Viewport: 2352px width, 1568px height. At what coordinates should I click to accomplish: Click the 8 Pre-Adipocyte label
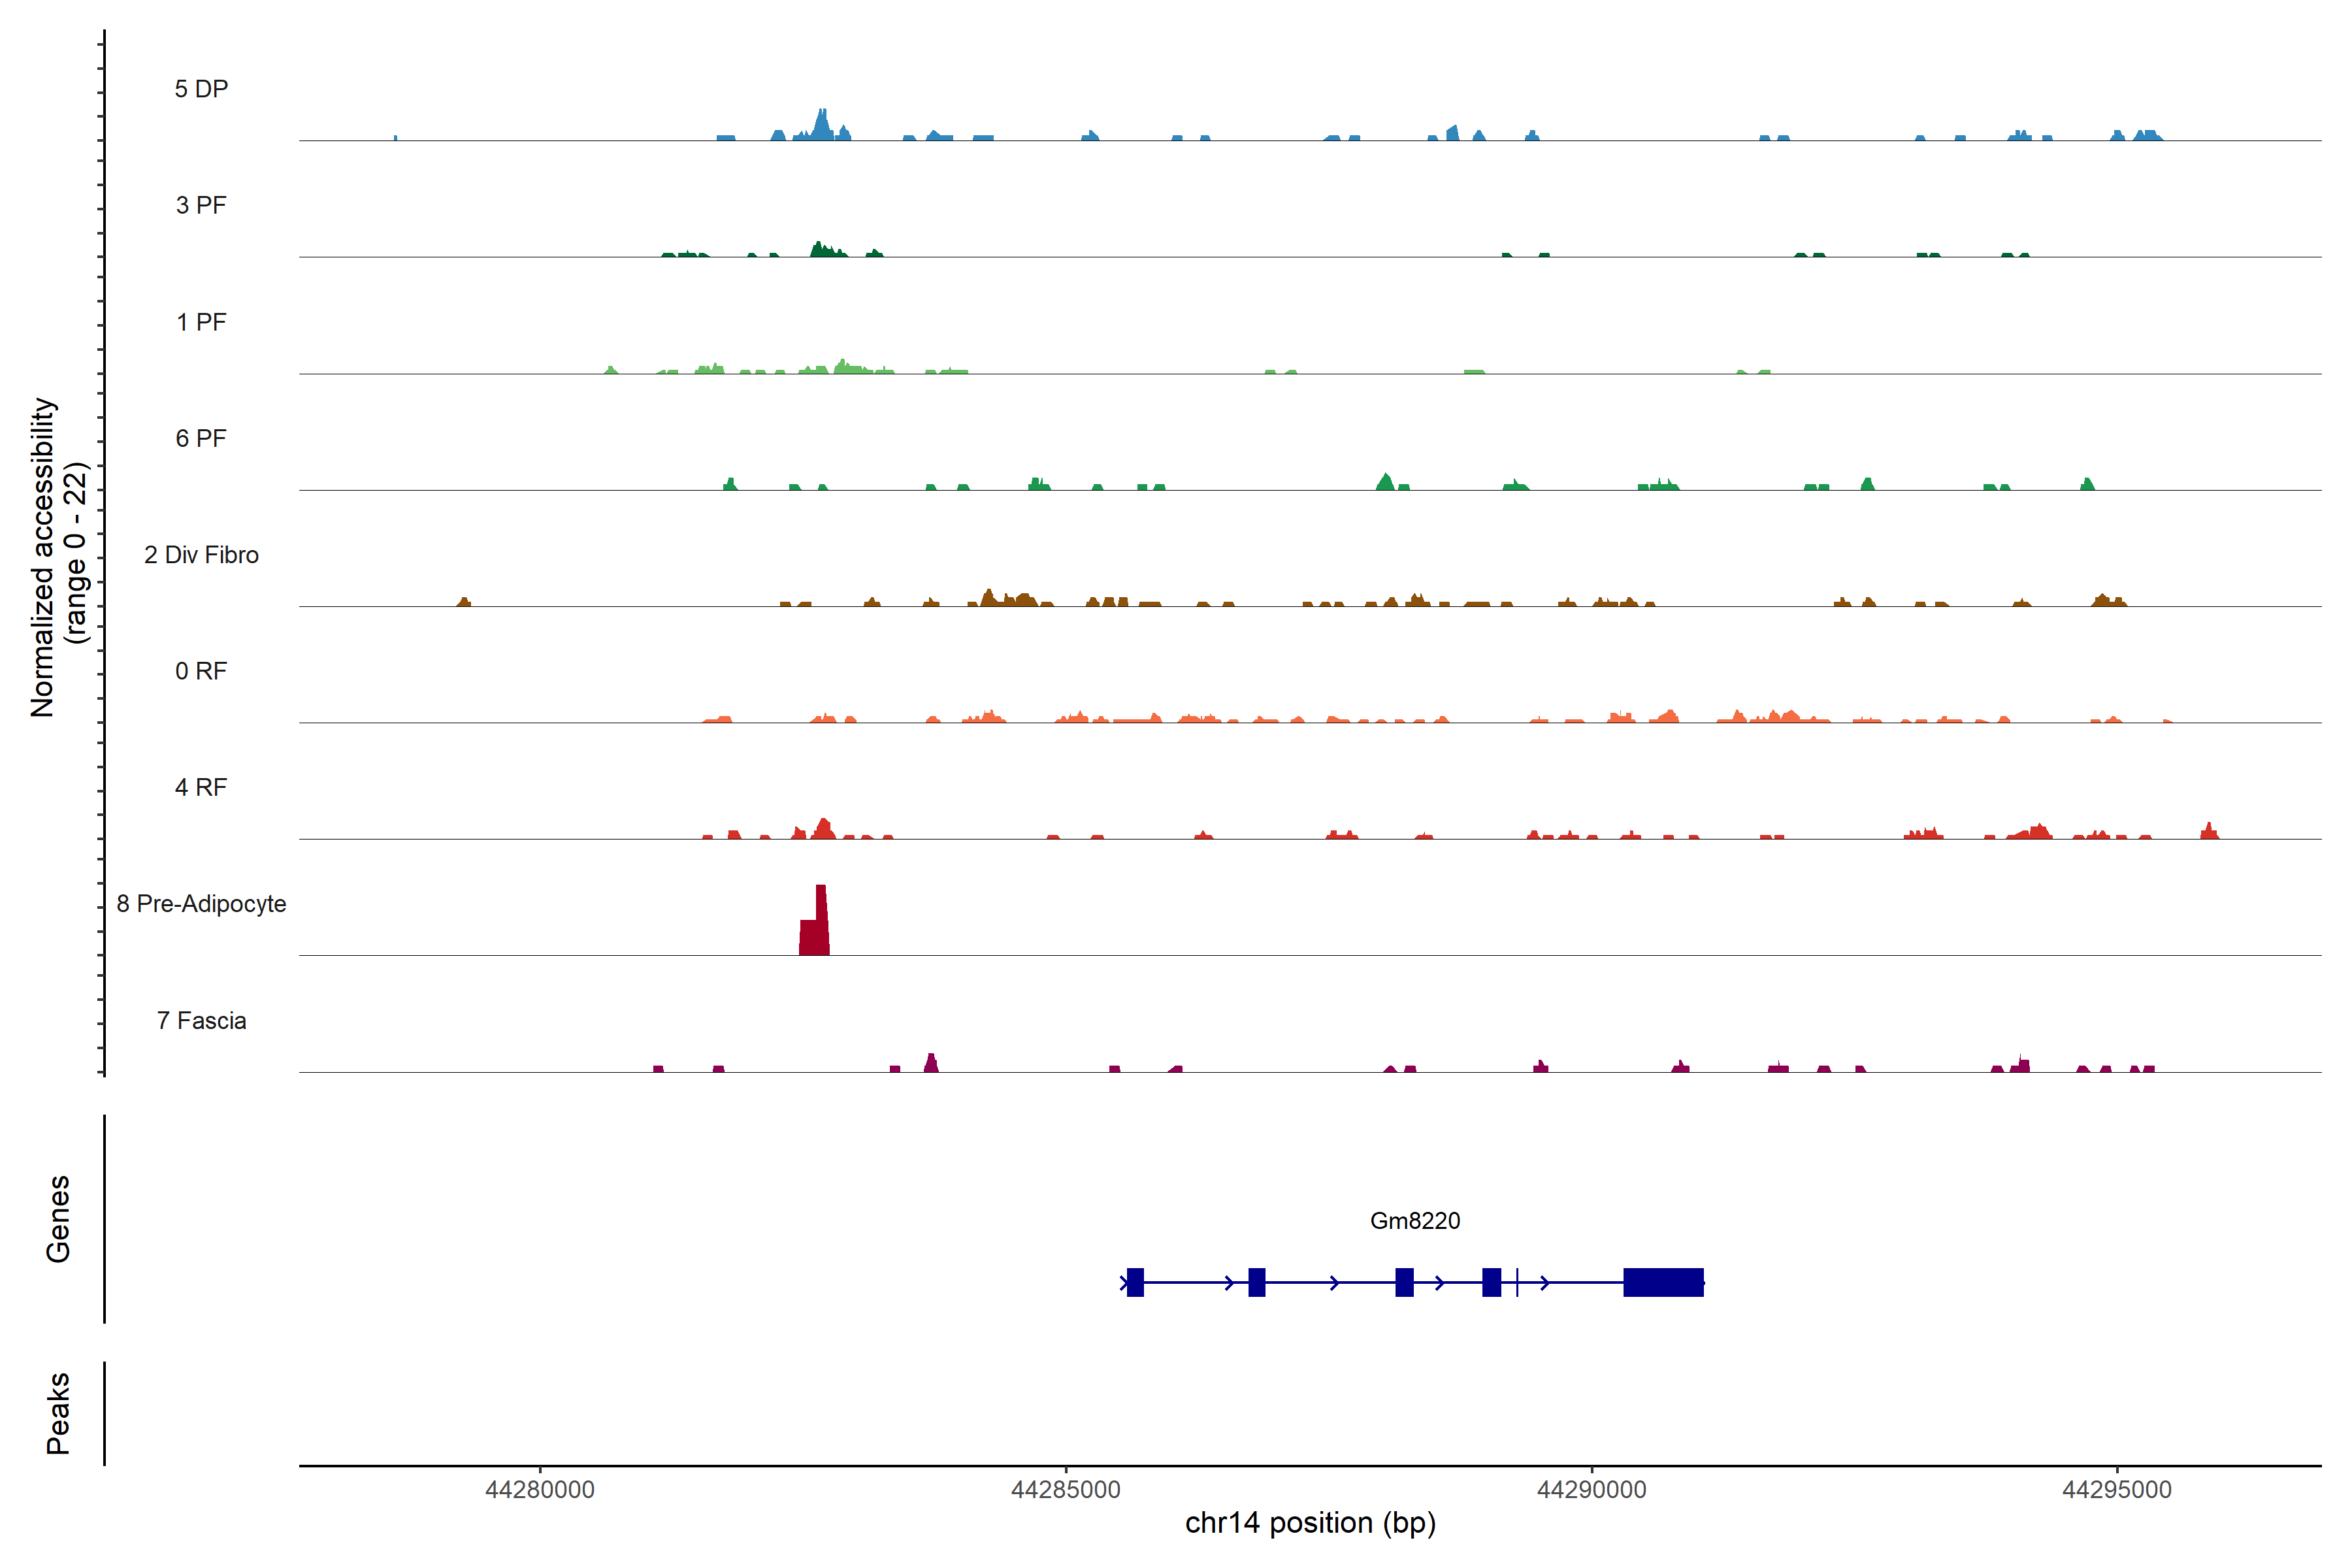point(201,904)
